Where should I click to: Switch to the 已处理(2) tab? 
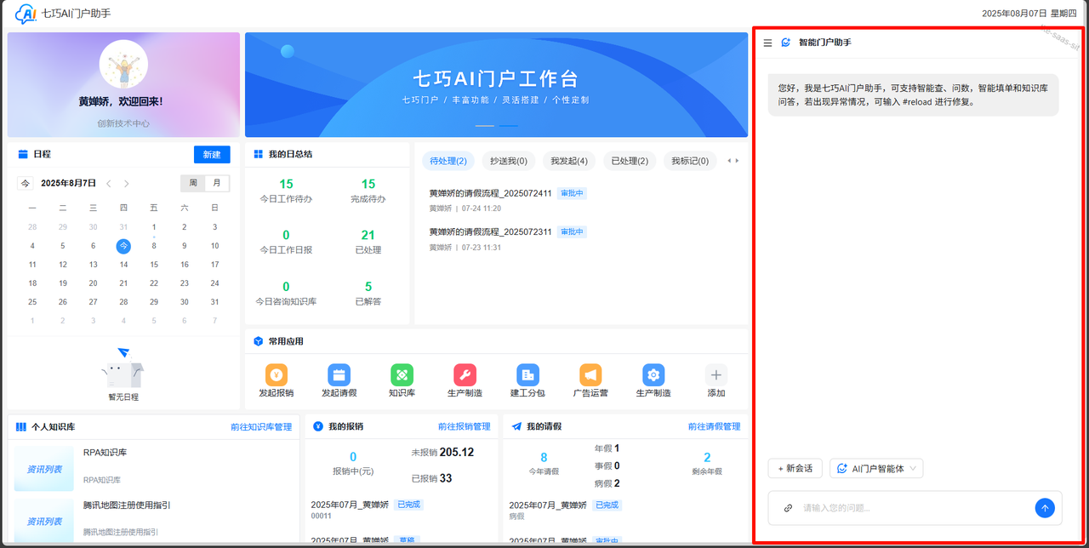[630, 161]
